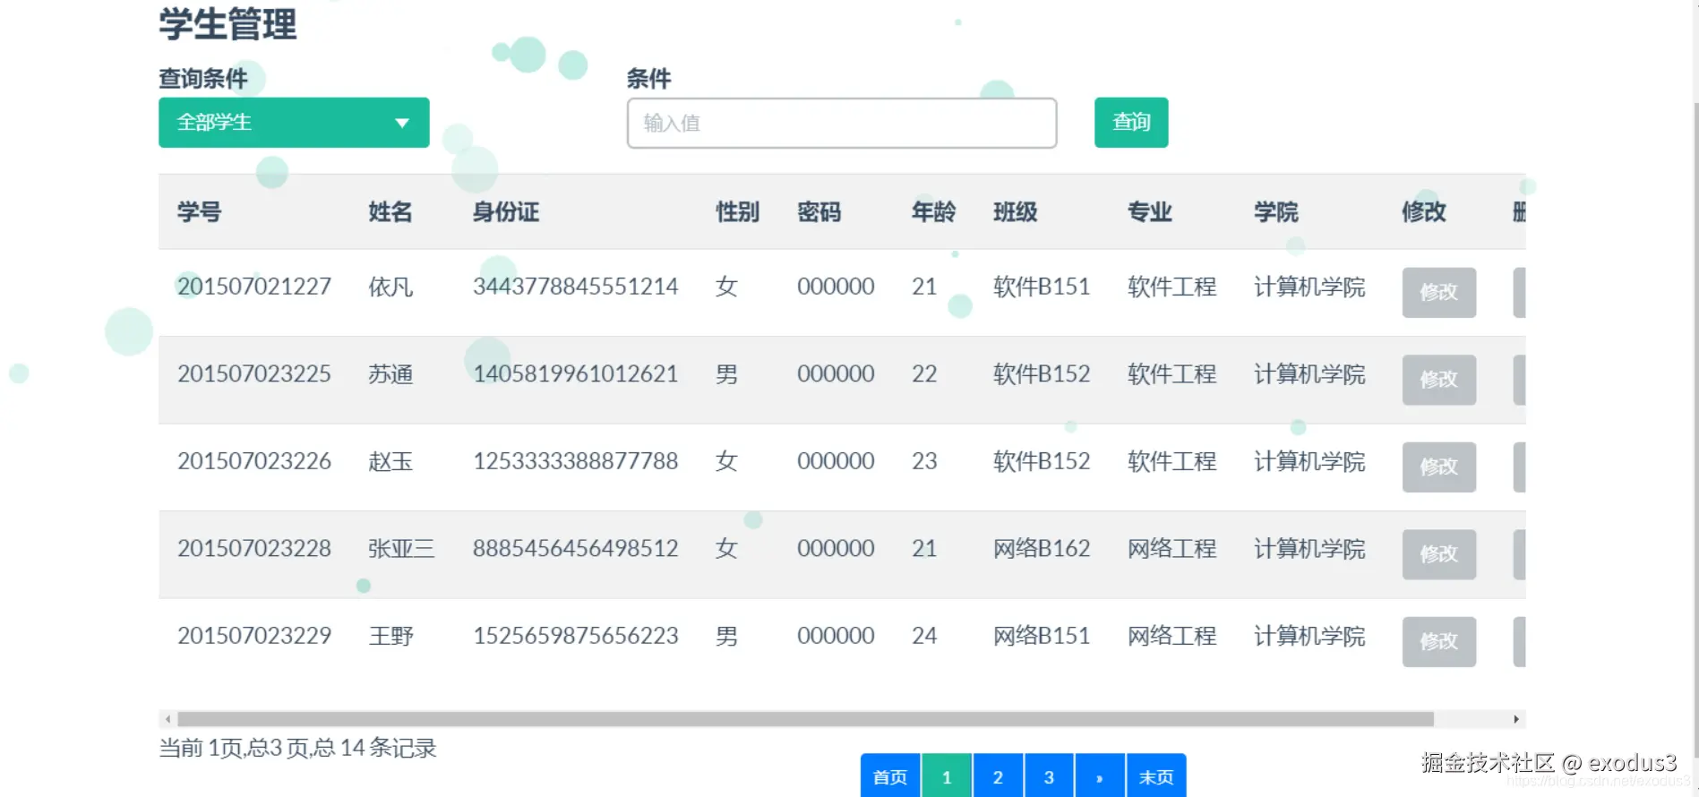Click 网络B151 class cell

(1042, 636)
